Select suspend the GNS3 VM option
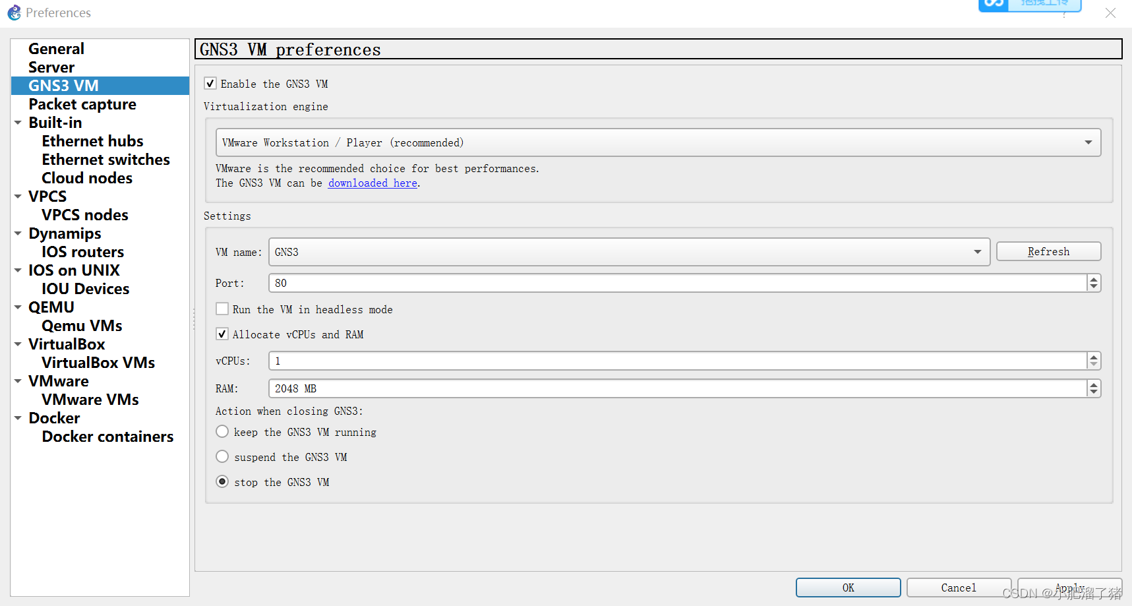 point(222,456)
